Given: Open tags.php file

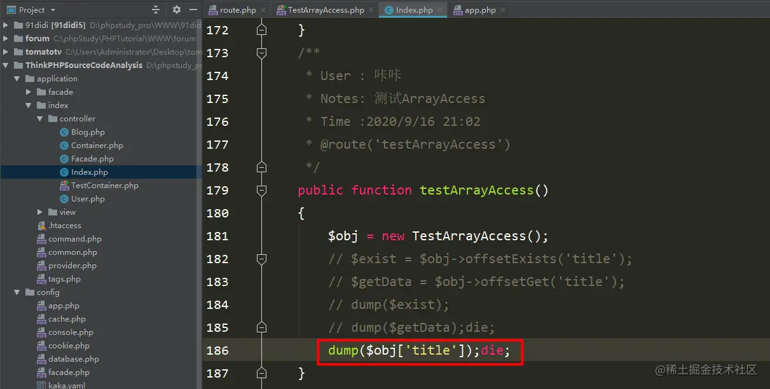Looking at the screenshot, I should [x=64, y=279].
